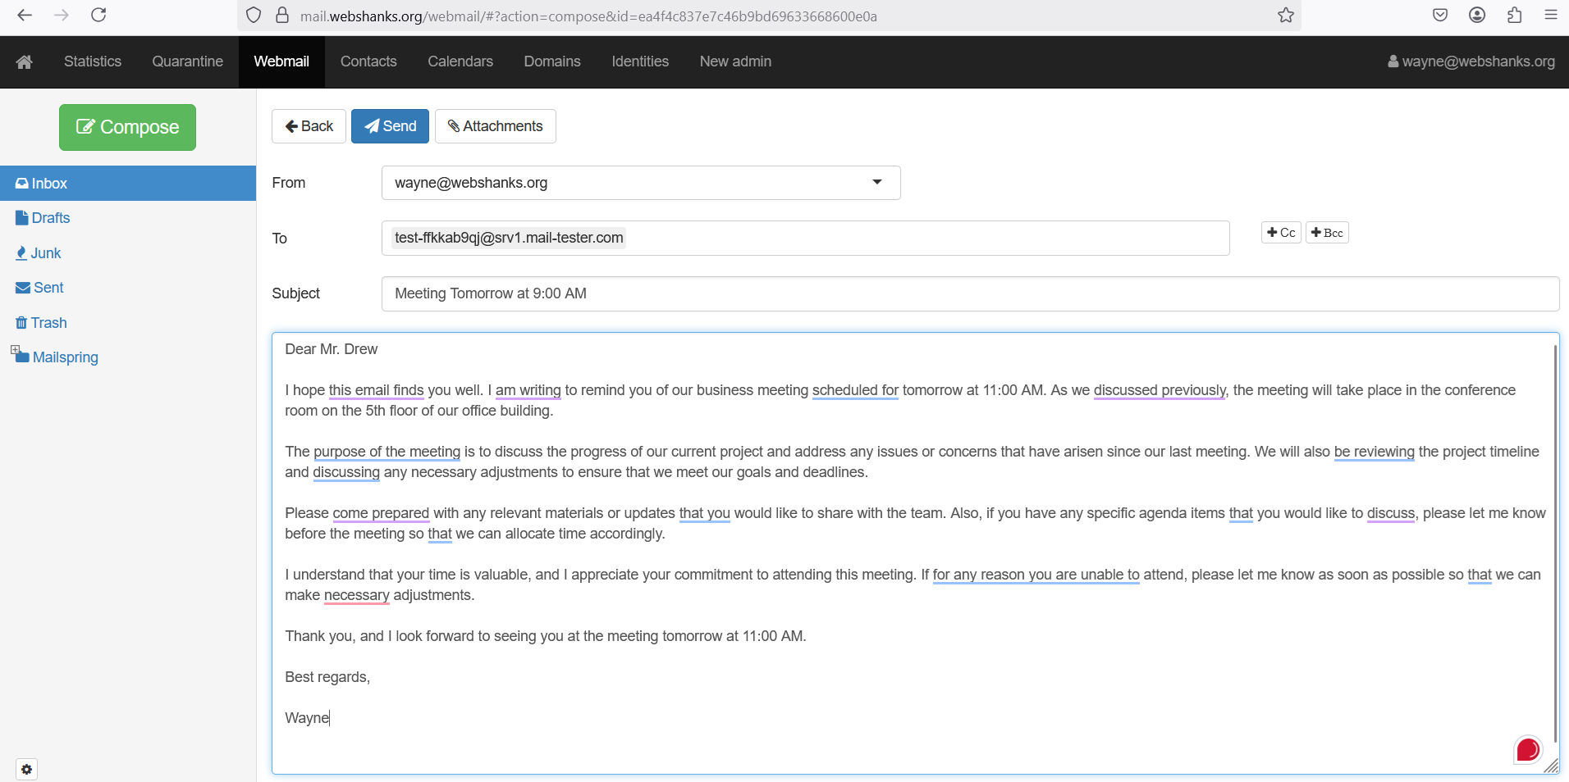The height and width of the screenshot is (782, 1569).
Task: Add a Cc recipient field
Action: pos(1281,233)
